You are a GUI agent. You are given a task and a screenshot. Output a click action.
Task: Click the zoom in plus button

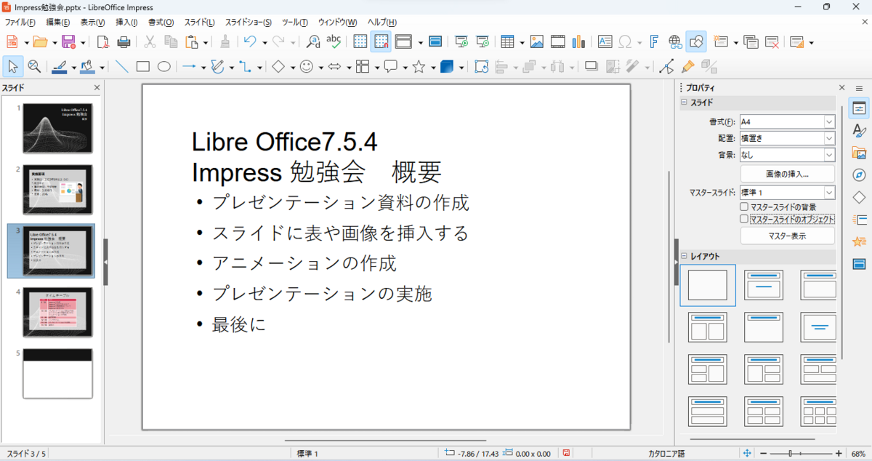pyautogui.click(x=839, y=454)
